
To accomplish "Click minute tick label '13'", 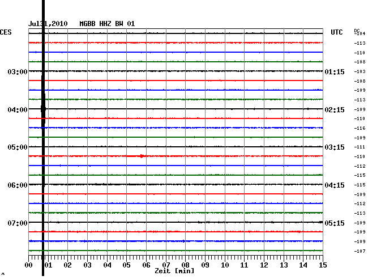I will [x=284, y=265].
